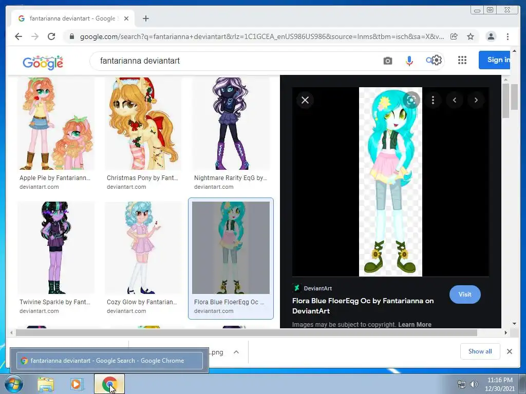Open volume control in system tray
The height and width of the screenshot is (394, 526).
[x=474, y=384]
